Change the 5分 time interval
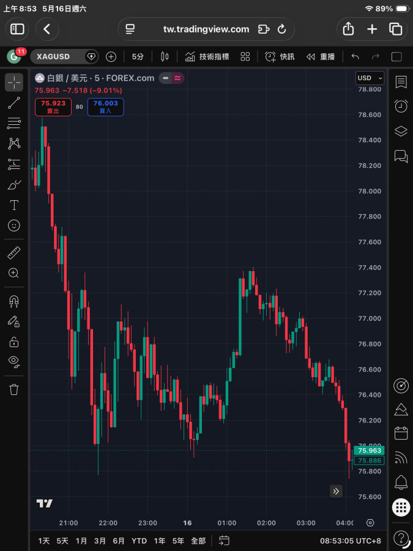This screenshot has width=413, height=551. pyautogui.click(x=138, y=56)
